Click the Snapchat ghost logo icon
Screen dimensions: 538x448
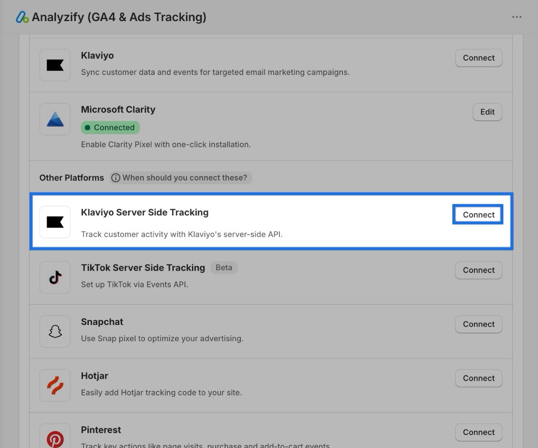pos(55,331)
